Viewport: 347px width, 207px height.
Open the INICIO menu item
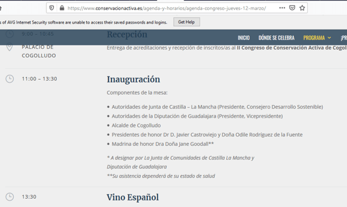point(244,38)
